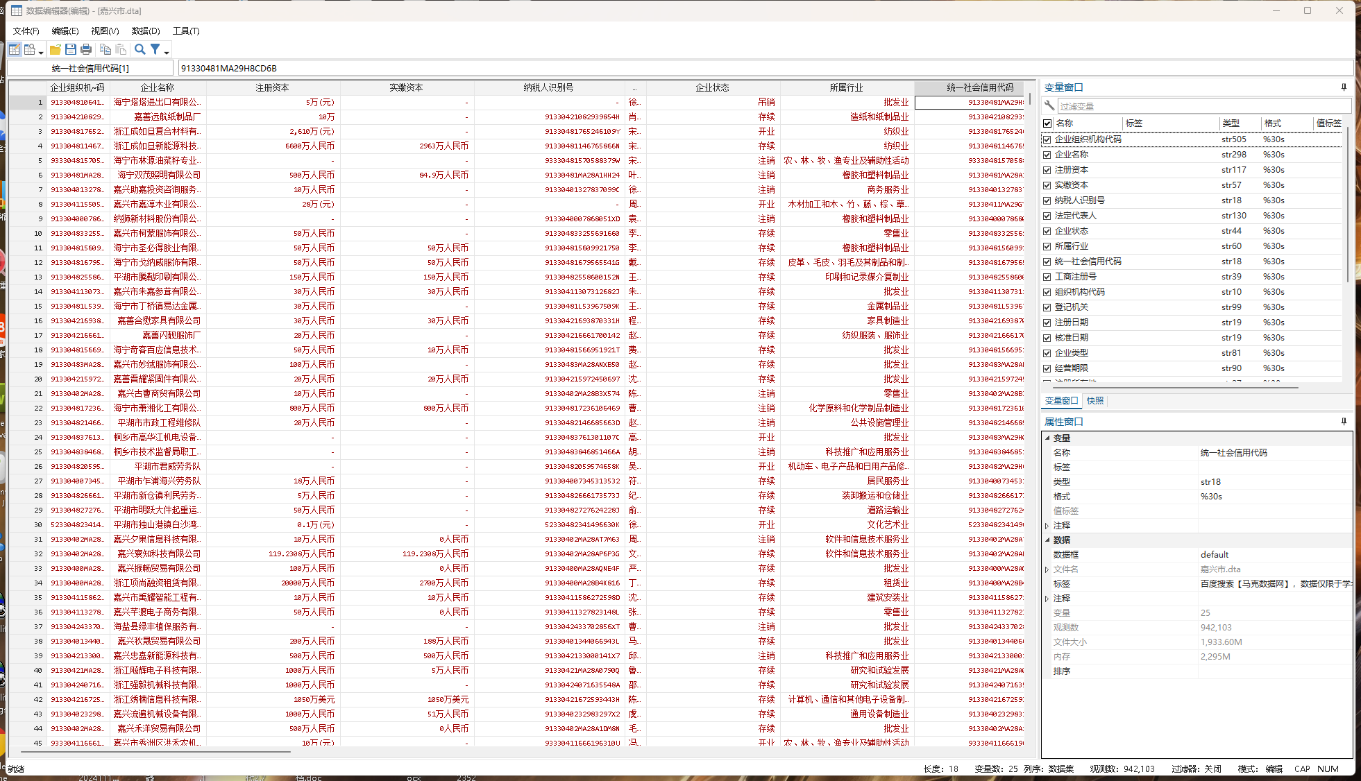Viewport: 1361px width, 781px height.
Task: Pin the 变量窗口 panel
Action: pos(1344,87)
